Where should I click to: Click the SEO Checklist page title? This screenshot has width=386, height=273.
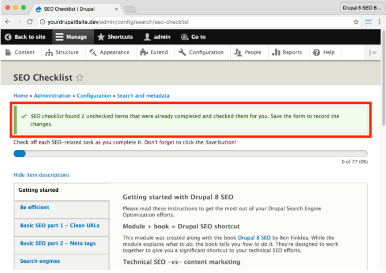(x=43, y=78)
